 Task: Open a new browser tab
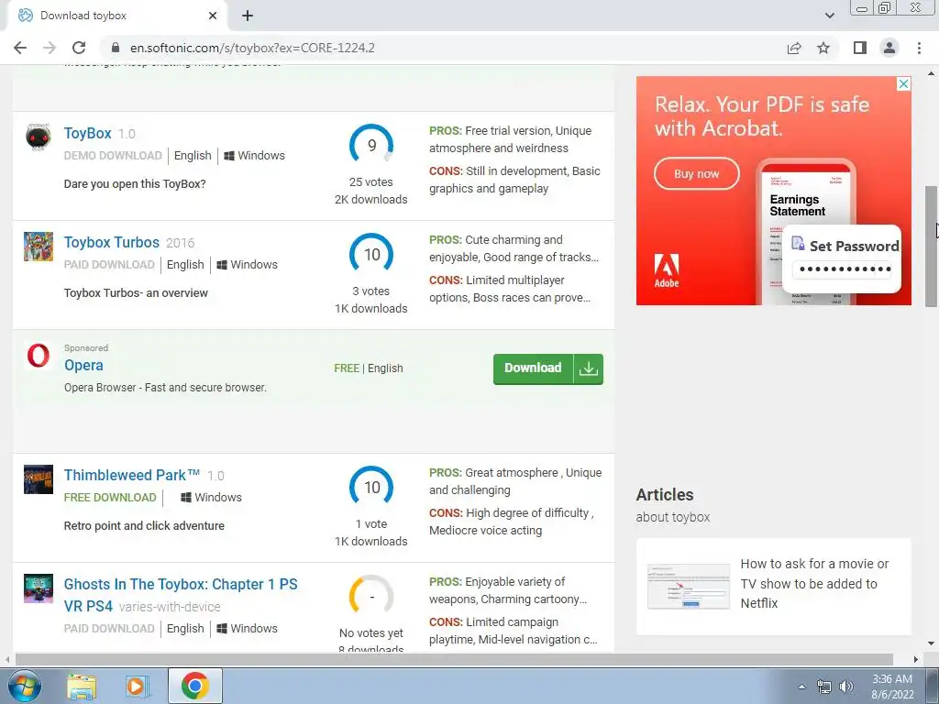click(248, 16)
